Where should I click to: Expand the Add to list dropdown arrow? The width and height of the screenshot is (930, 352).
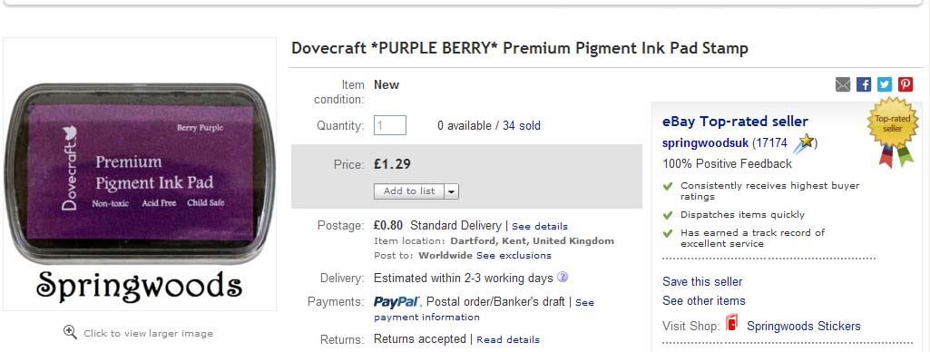451,191
